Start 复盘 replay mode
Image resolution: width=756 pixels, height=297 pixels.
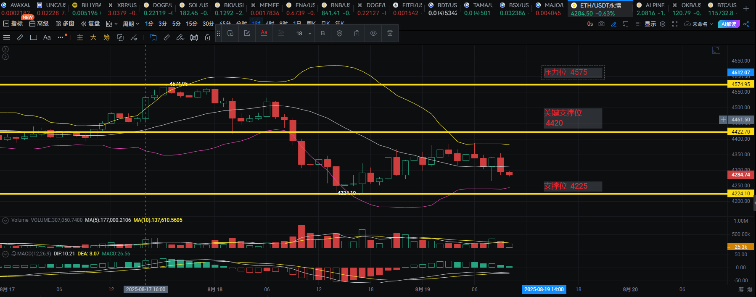[91, 24]
